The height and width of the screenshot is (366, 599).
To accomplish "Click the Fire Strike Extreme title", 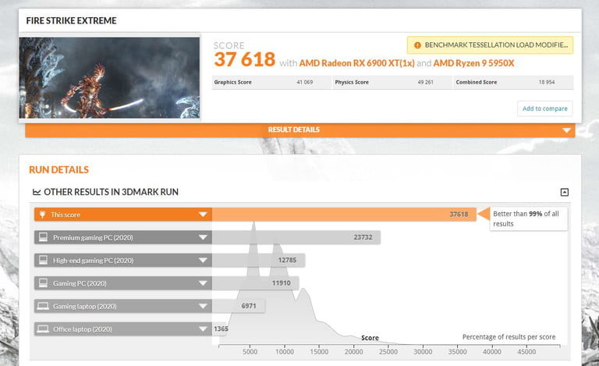I will point(71,20).
